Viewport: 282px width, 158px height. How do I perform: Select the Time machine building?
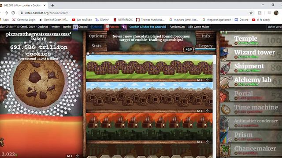point(251,109)
